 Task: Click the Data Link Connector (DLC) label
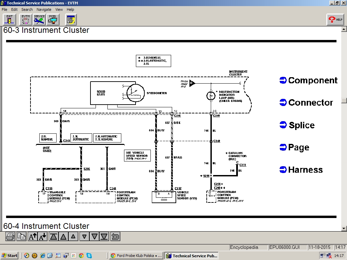point(237,156)
